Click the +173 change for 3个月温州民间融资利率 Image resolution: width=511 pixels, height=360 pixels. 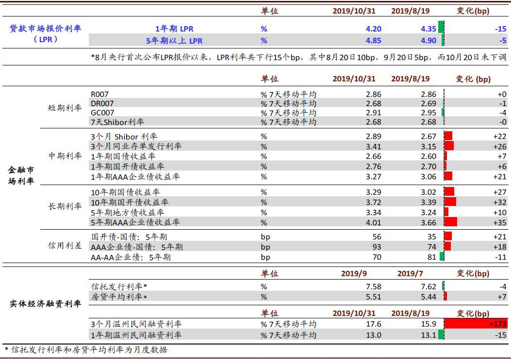(497, 324)
